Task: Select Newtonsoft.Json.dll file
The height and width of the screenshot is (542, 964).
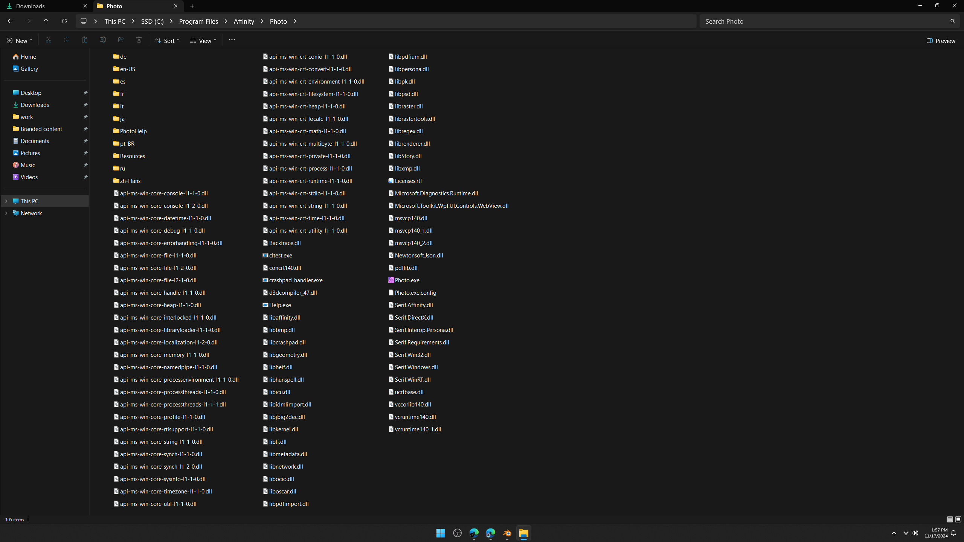Action: [x=416, y=255]
